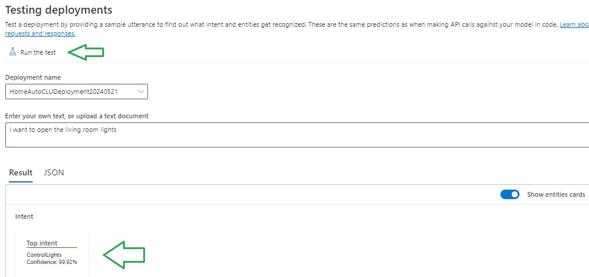Click the "Top intent" card heading
This screenshot has width=589, height=277.
click(42, 243)
